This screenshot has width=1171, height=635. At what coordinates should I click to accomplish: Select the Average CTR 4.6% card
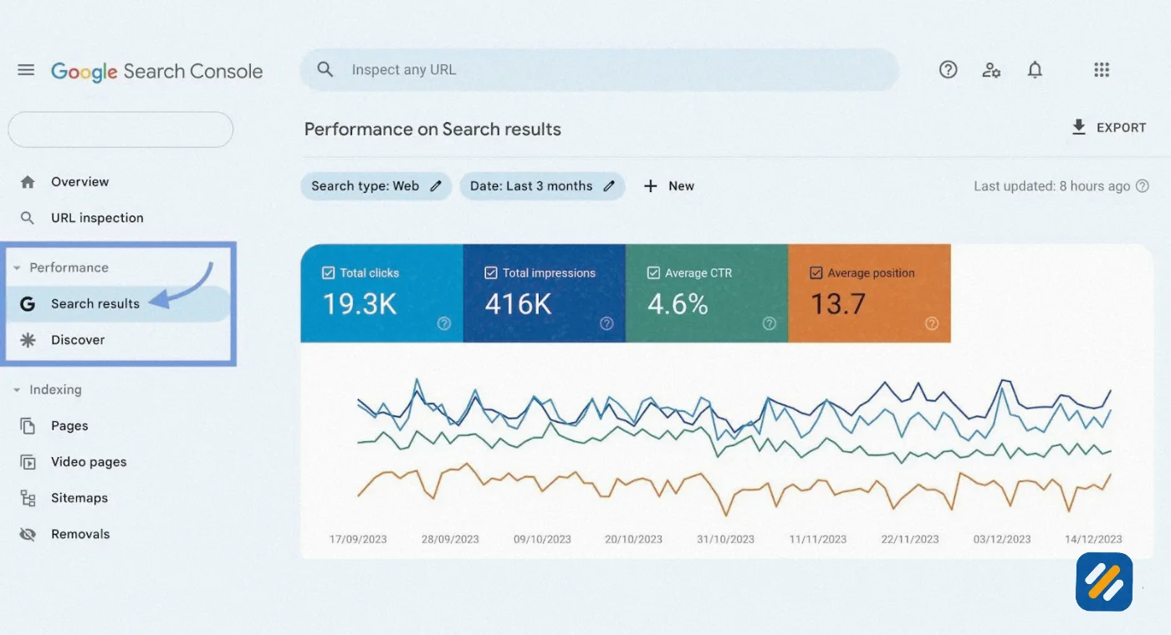click(707, 293)
